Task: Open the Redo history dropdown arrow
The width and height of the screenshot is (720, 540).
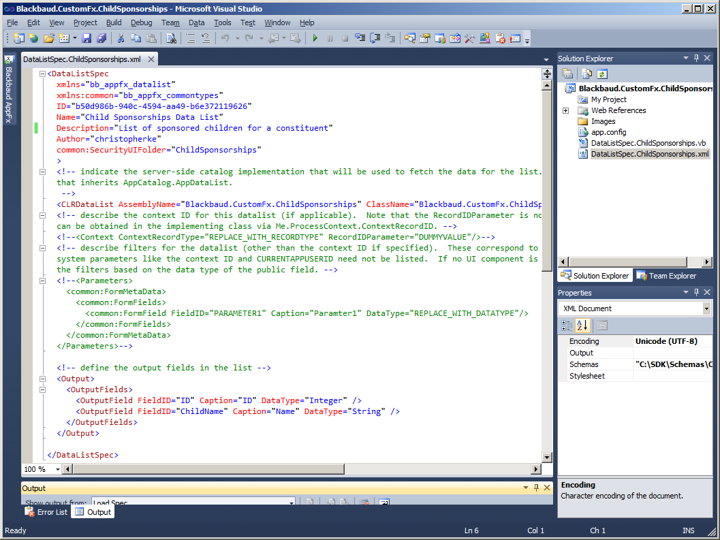Action: [261, 38]
